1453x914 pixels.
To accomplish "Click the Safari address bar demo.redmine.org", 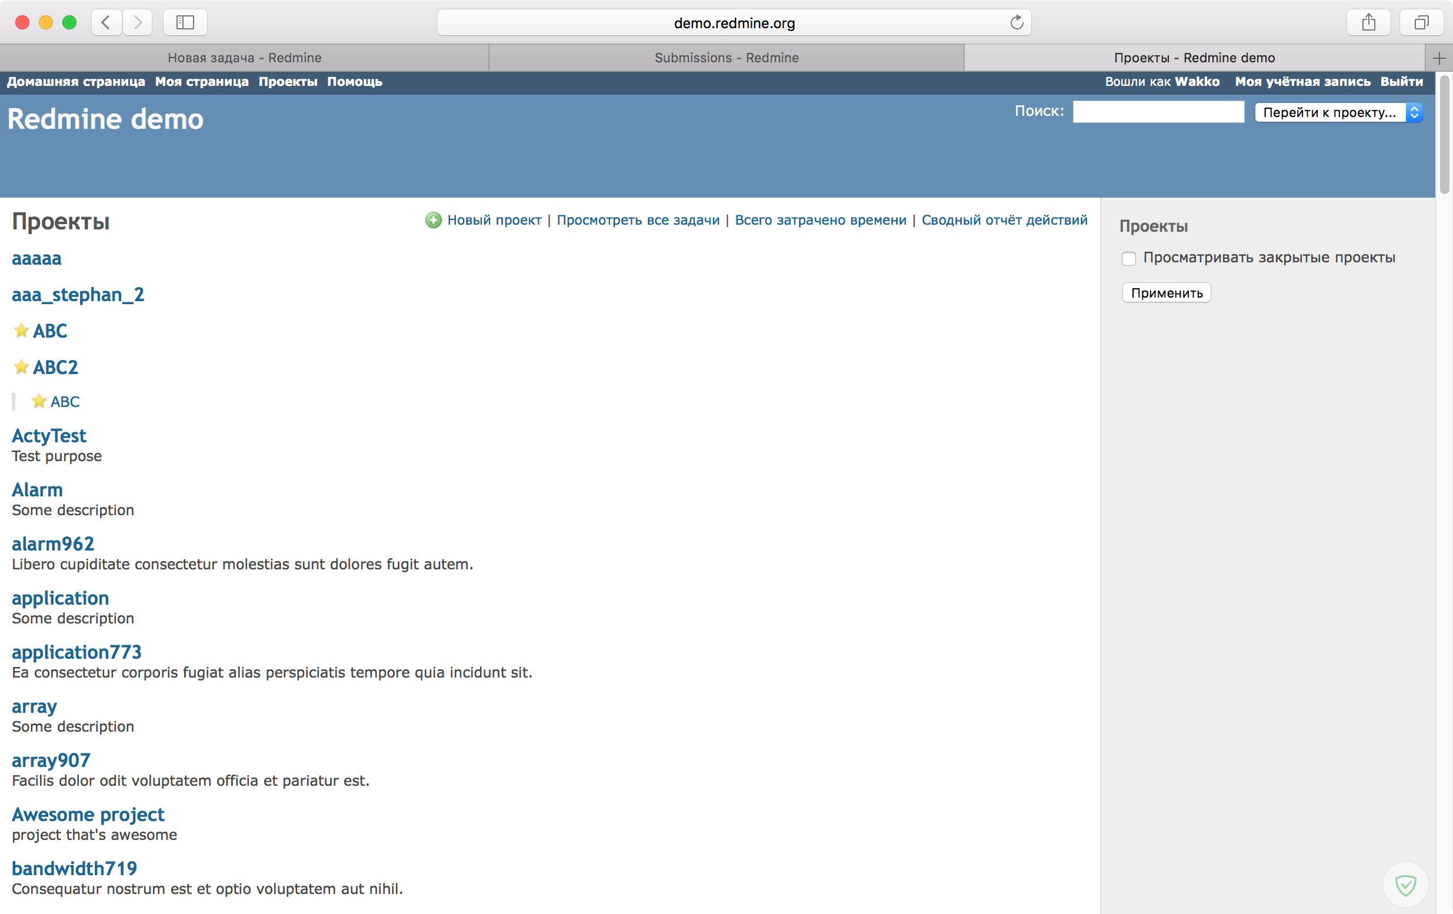I will 734,23.
